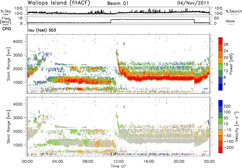Viewport: 242px width, 168px height.
Task: Click the "Time UT" axis title
Action: (118, 166)
